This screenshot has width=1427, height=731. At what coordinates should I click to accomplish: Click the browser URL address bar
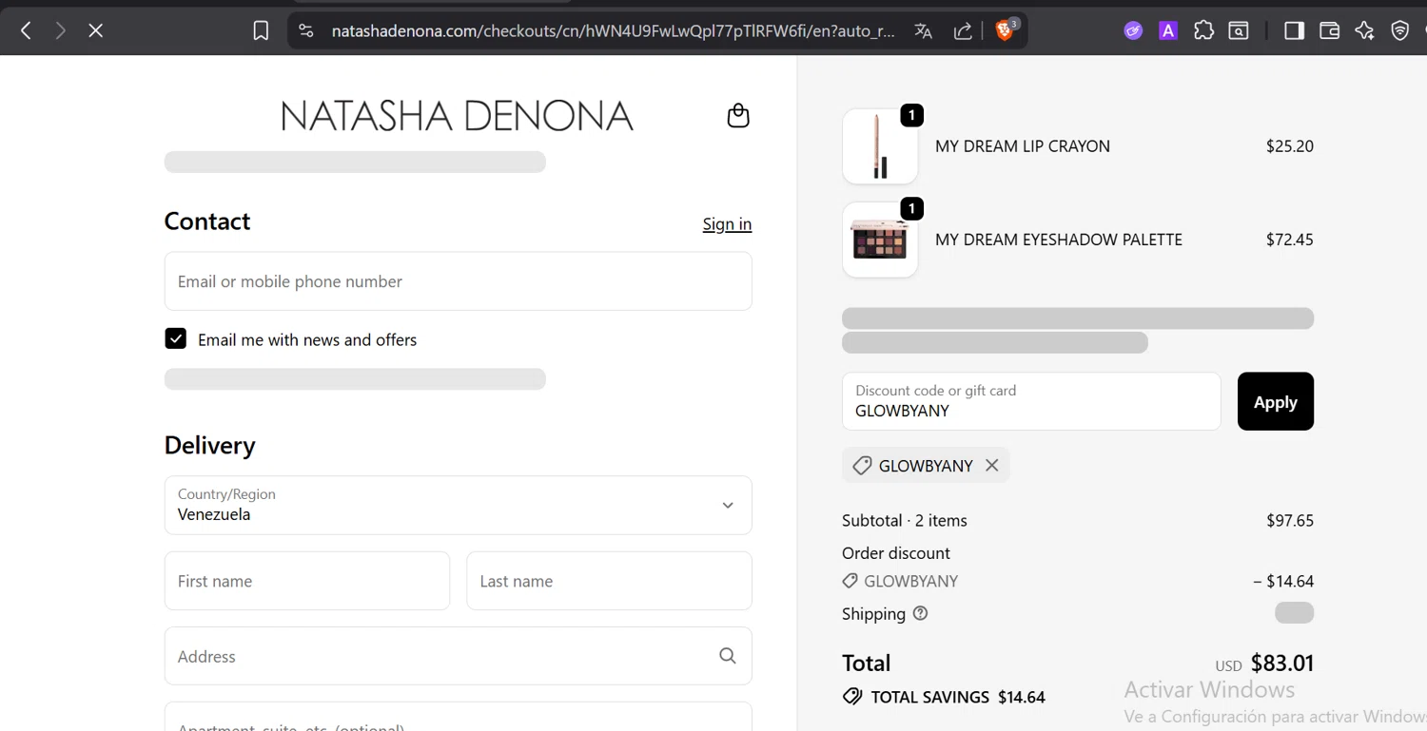click(613, 30)
